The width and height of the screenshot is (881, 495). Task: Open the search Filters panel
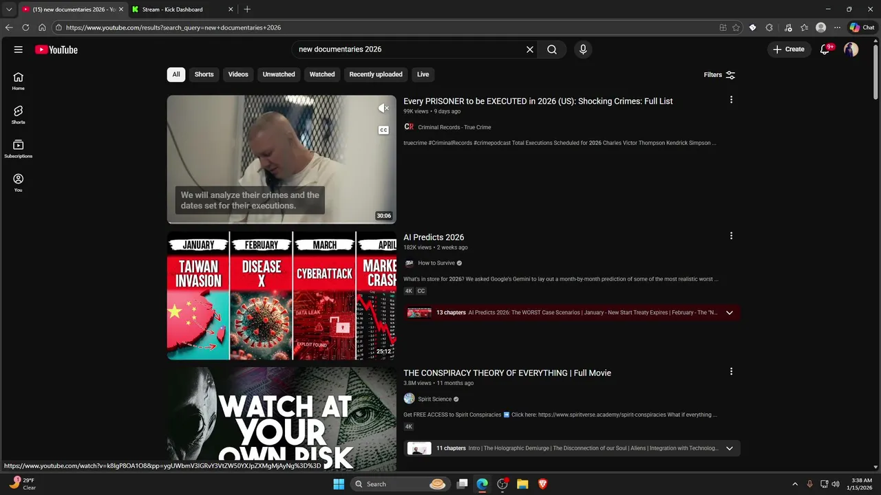pyautogui.click(x=719, y=75)
